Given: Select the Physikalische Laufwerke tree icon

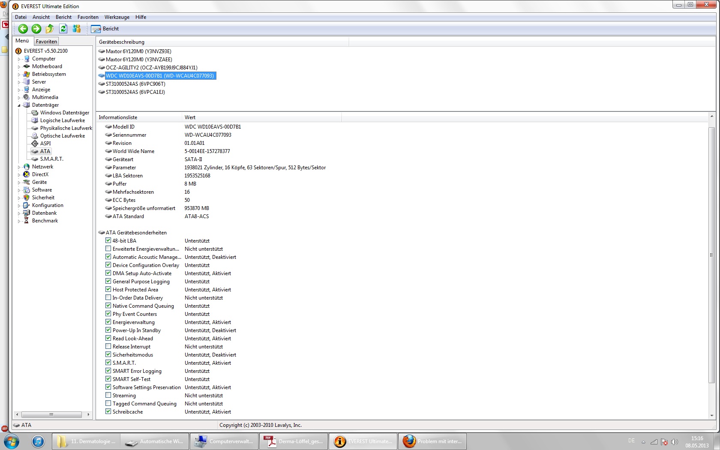Looking at the screenshot, I should pyautogui.click(x=35, y=128).
